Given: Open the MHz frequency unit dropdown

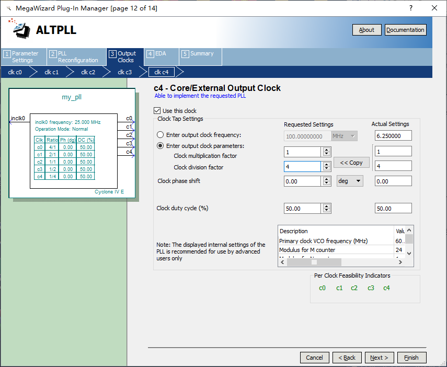Looking at the screenshot, I should pyautogui.click(x=344, y=136).
